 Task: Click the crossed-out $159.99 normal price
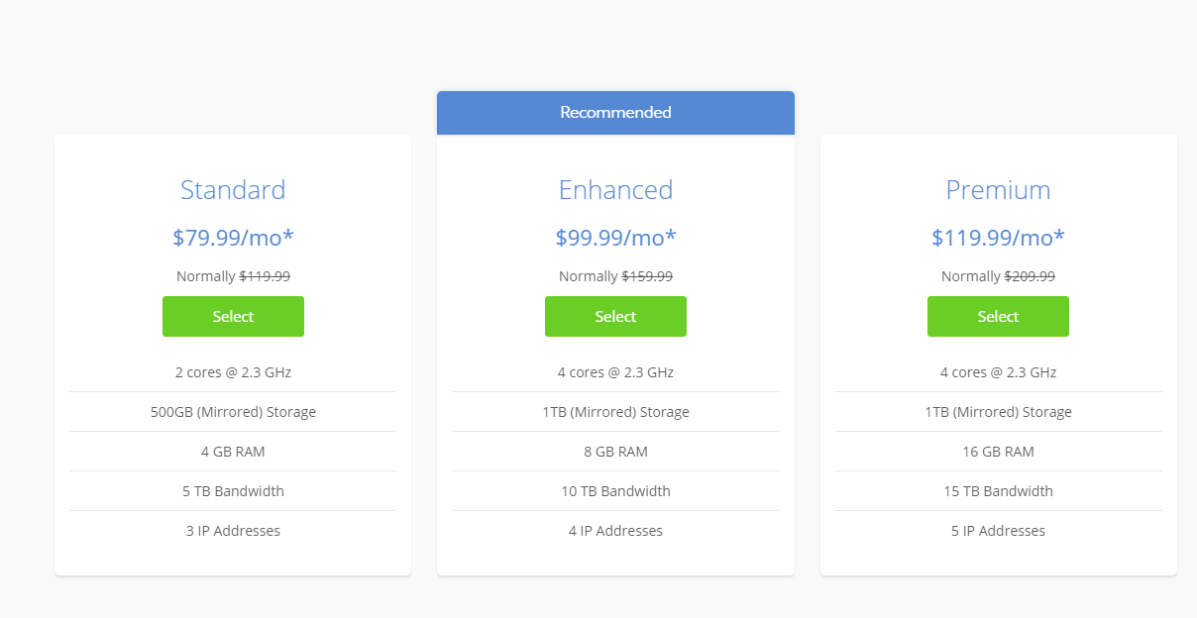point(647,277)
